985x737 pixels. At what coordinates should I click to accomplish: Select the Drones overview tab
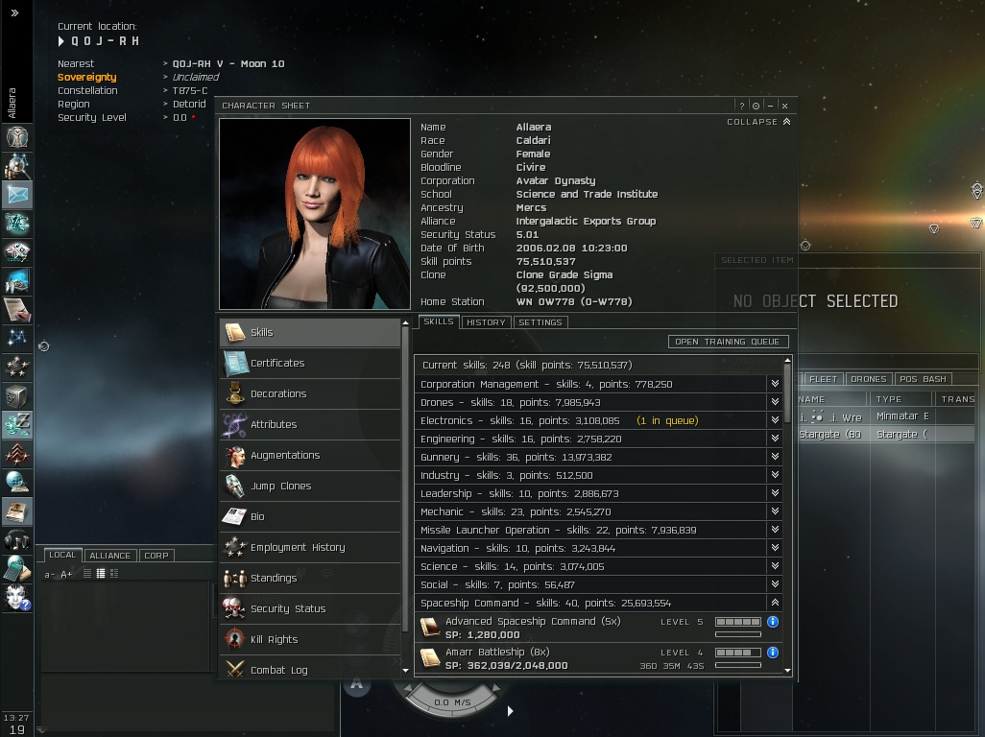point(868,379)
